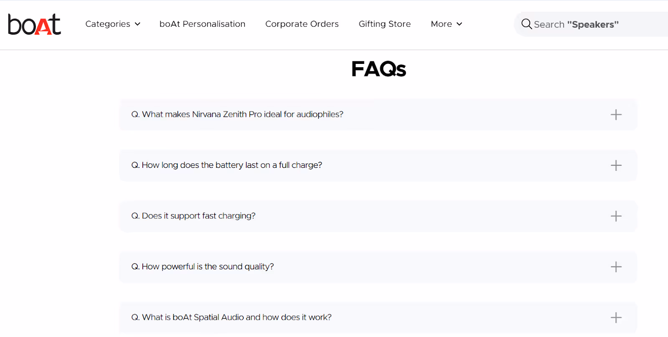Click the plus icon on sound quality FAQ
Screen dimensions: 668x337
pyautogui.click(x=616, y=267)
